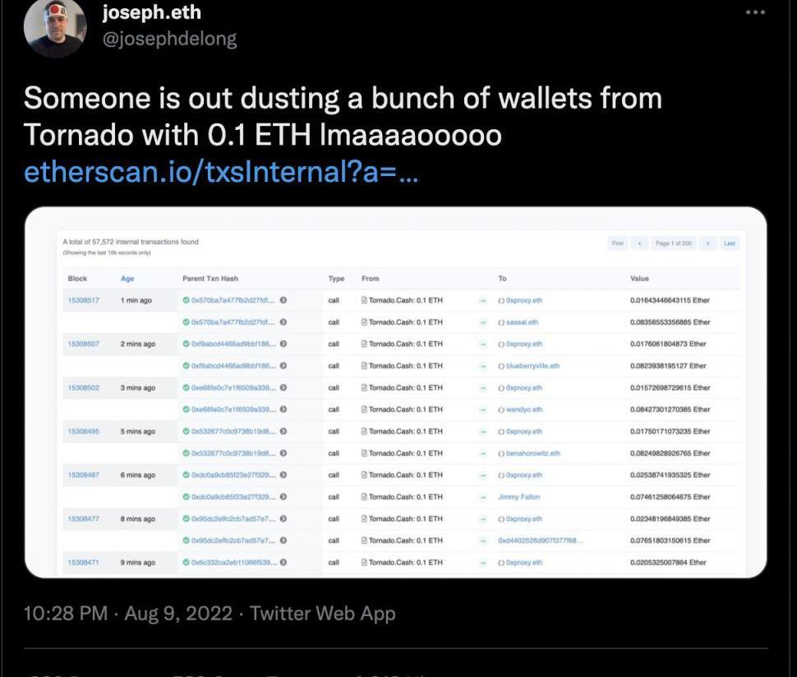
Task: Open the tweet timestamp 10:28 PM Aug 9, 2022
Action: pos(128,614)
